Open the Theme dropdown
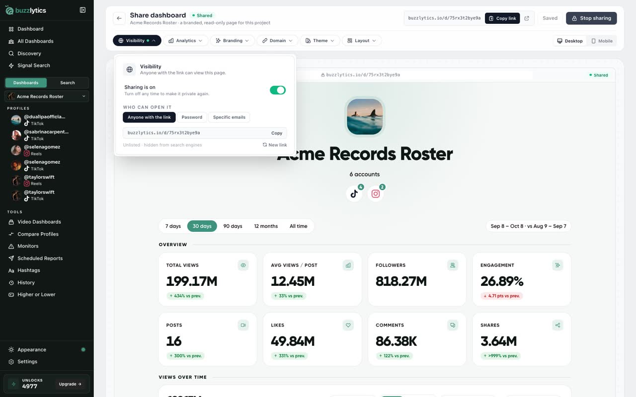Screen dimensions: 636x397 coord(320,41)
